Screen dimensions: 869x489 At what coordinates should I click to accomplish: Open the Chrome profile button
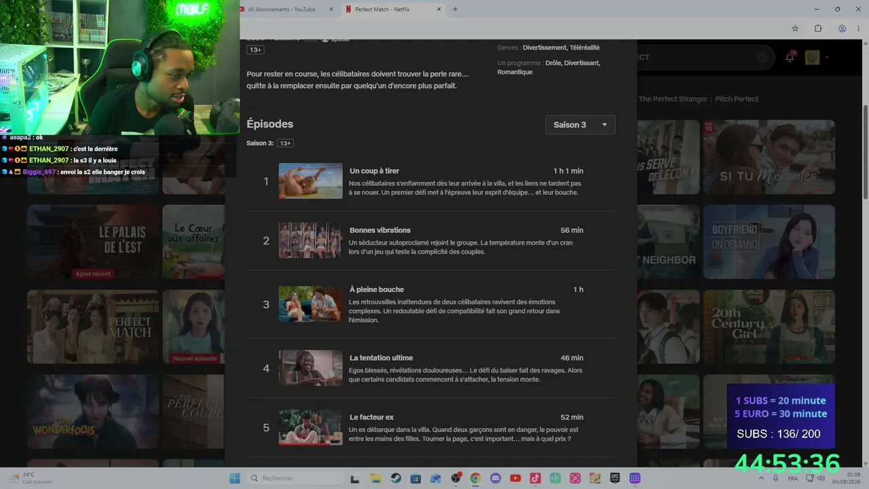pos(842,29)
